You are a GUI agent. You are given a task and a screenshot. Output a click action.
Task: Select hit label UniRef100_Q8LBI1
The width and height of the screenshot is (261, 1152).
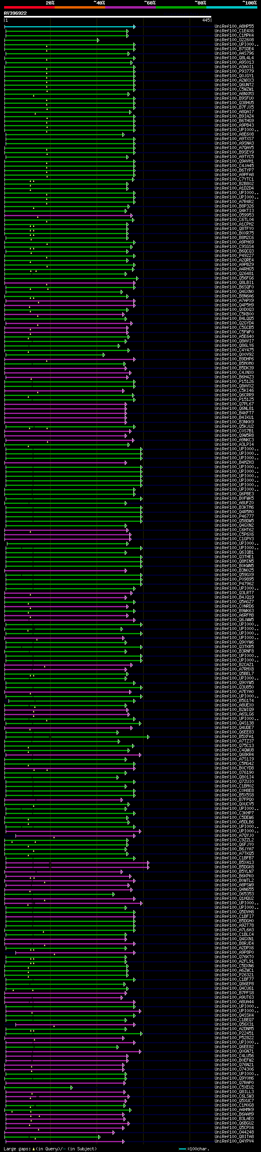(234, 283)
